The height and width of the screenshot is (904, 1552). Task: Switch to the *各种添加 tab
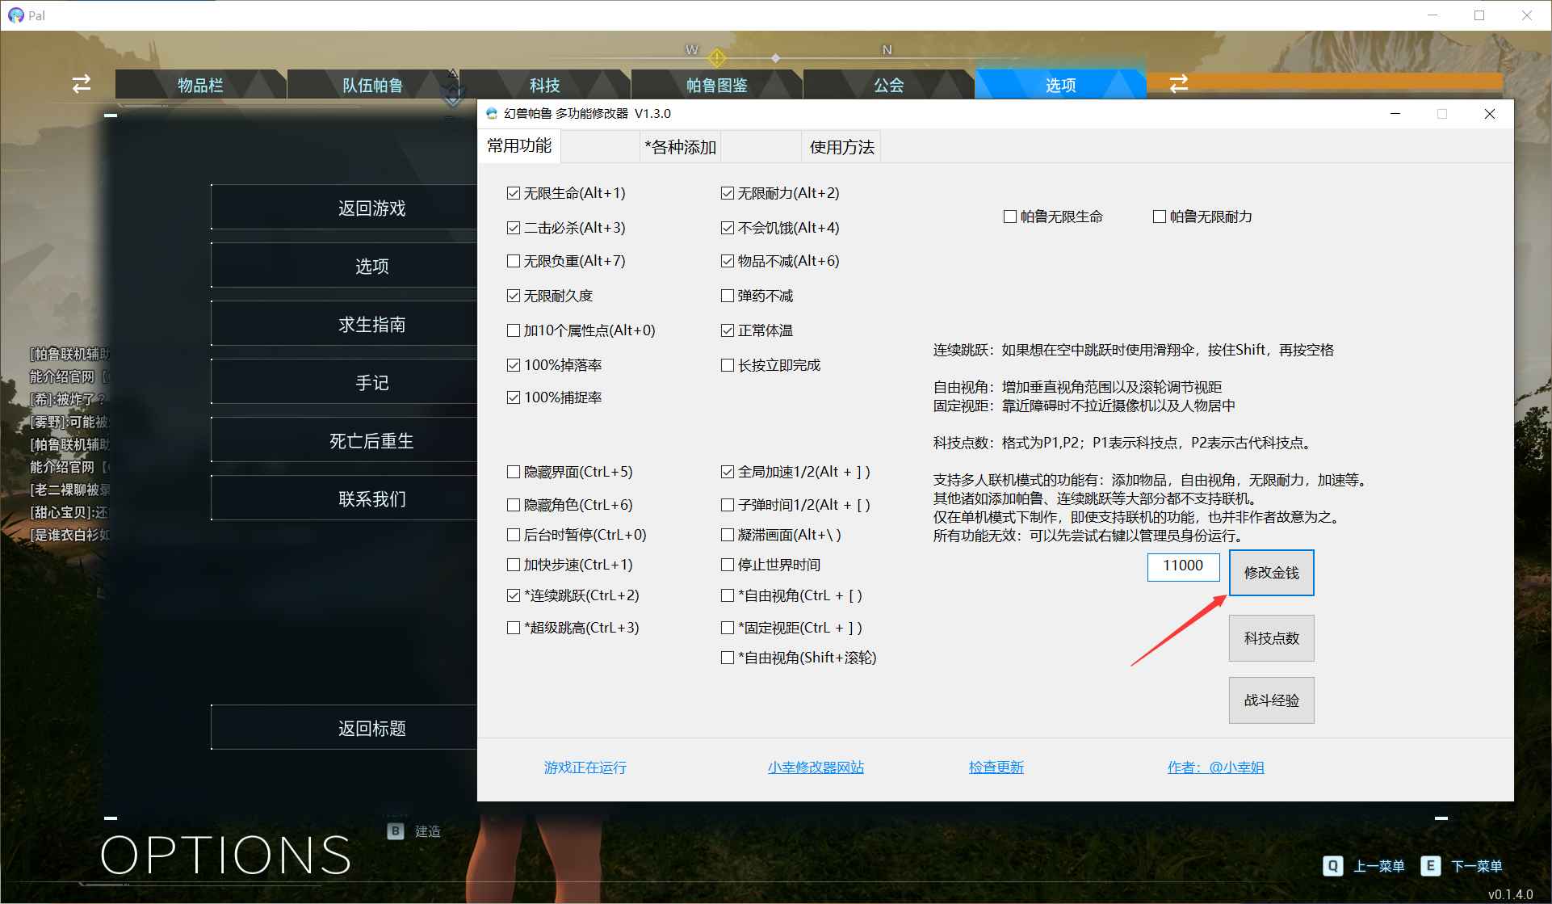(x=679, y=147)
